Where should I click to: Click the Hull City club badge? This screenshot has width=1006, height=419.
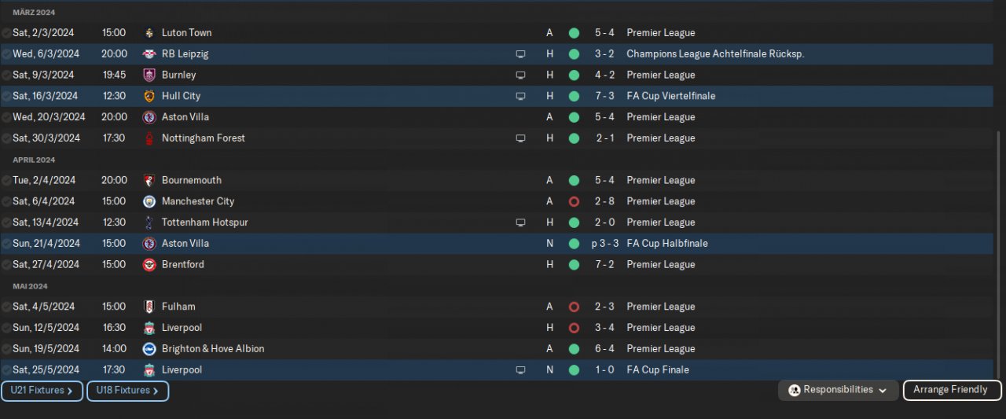tap(149, 96)
